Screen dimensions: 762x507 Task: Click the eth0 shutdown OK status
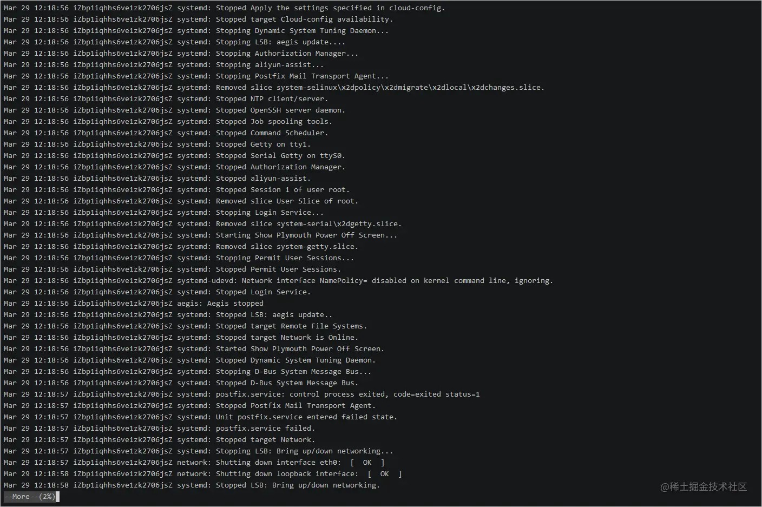(x=367, y=462)
